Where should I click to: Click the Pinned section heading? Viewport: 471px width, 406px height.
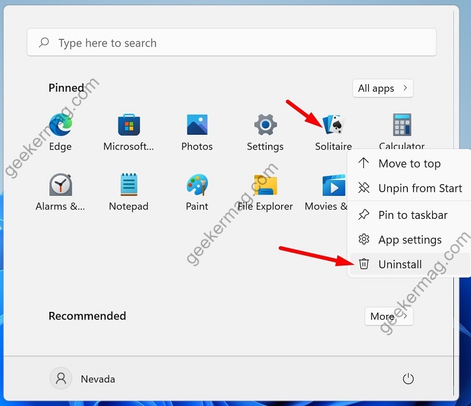67,88
